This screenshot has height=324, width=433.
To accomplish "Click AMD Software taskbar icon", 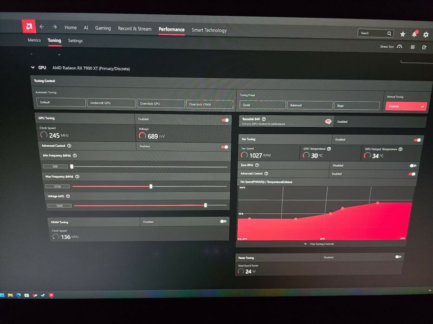I will (51, 295).
